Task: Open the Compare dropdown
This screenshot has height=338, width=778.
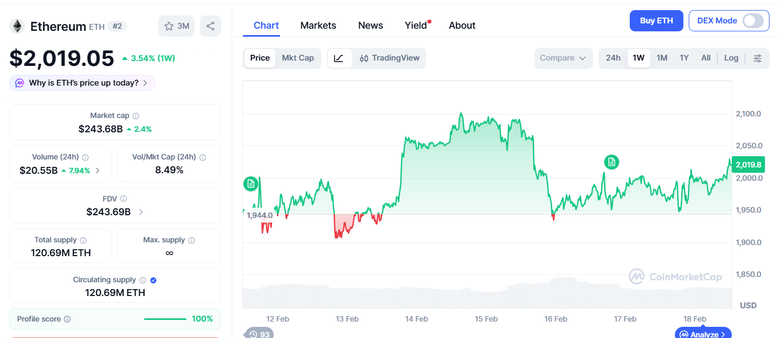Action: [x=563, y=58]
